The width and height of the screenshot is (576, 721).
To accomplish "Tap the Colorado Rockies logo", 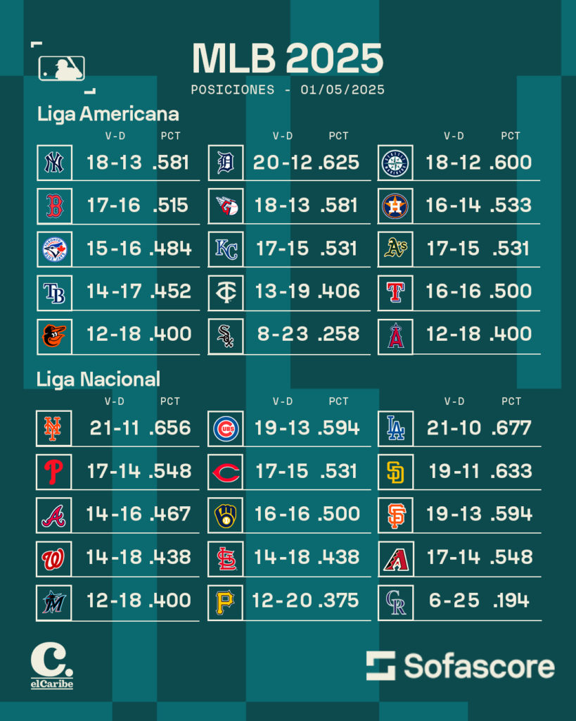I will [x=396, y=603].
